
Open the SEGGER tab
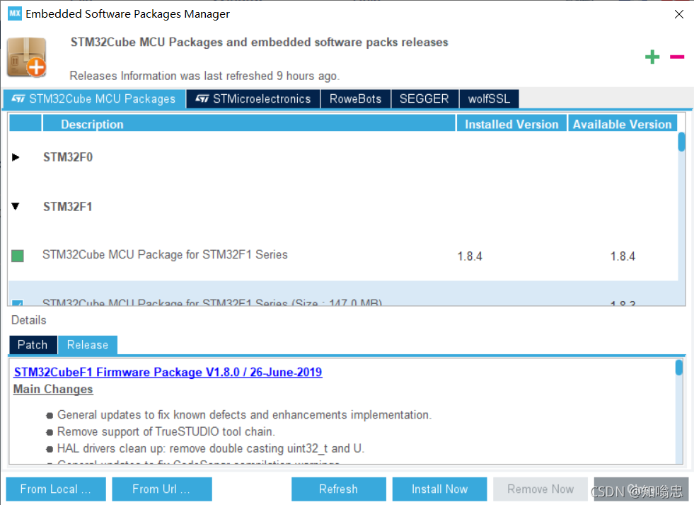point(424,98)
